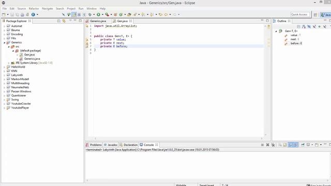The height and width of the screenshot is (186, 331).
Task: Toggle Sort in the Outline view
Action: coord(304,26)
